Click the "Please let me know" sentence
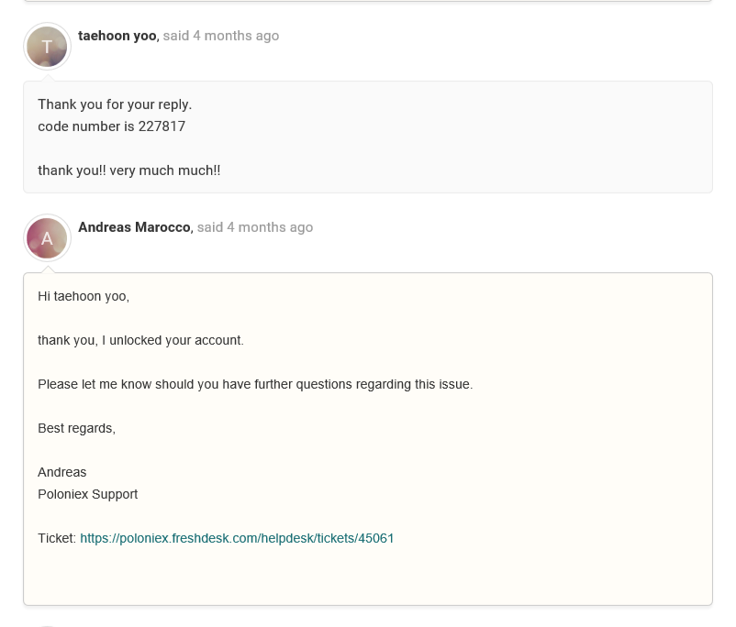Image resolution: width=736 pixels, height=627 pixels. tap(255, 384)
